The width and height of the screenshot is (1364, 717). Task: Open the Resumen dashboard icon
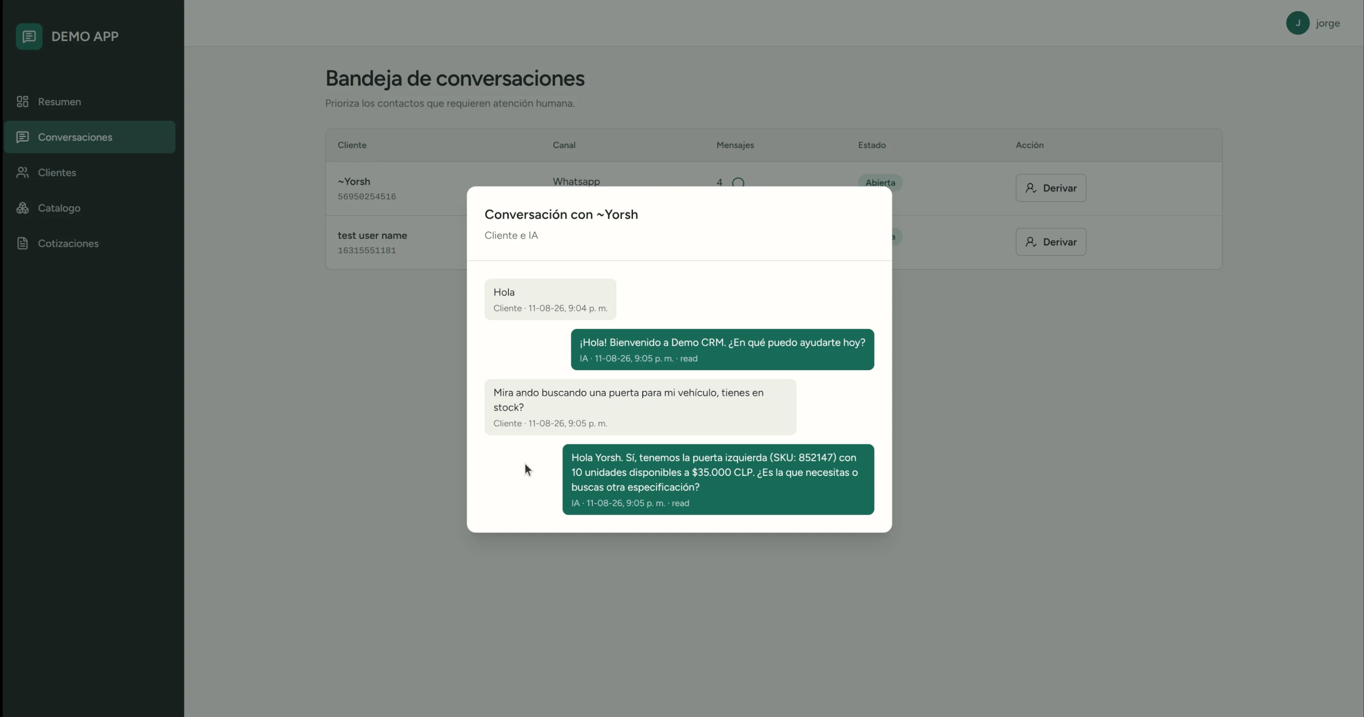tap(22, 102)
